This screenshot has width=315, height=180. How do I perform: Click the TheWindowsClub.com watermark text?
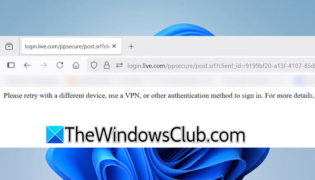tap(155, 135)
